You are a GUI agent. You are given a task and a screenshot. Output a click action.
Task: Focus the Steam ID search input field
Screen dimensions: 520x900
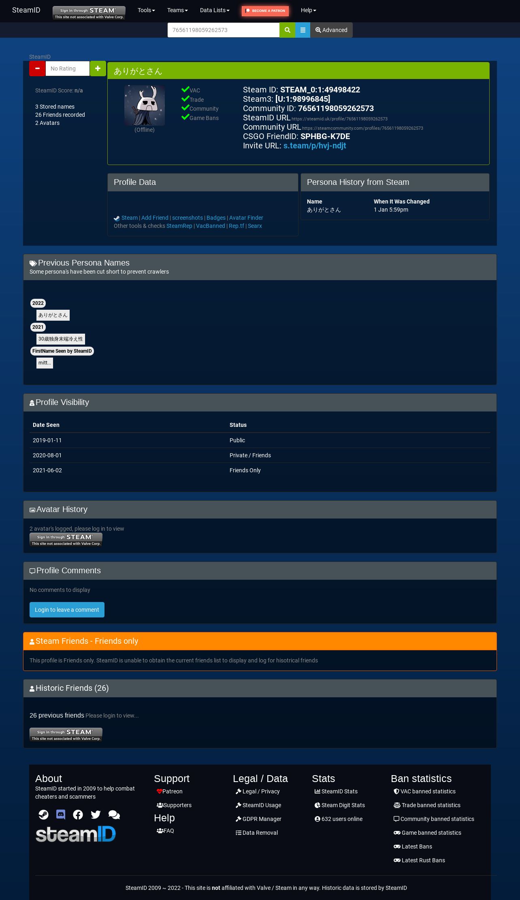pyautogui.click(x=224, y=30)
